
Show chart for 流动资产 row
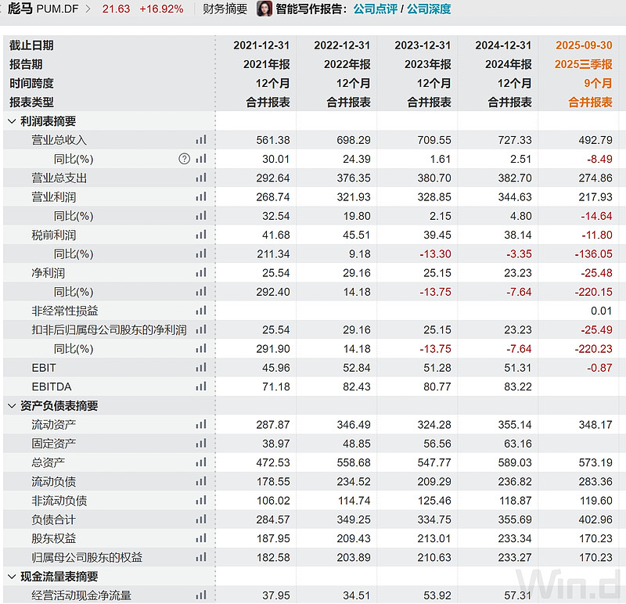pyautogui.click(x=201, y=424)
